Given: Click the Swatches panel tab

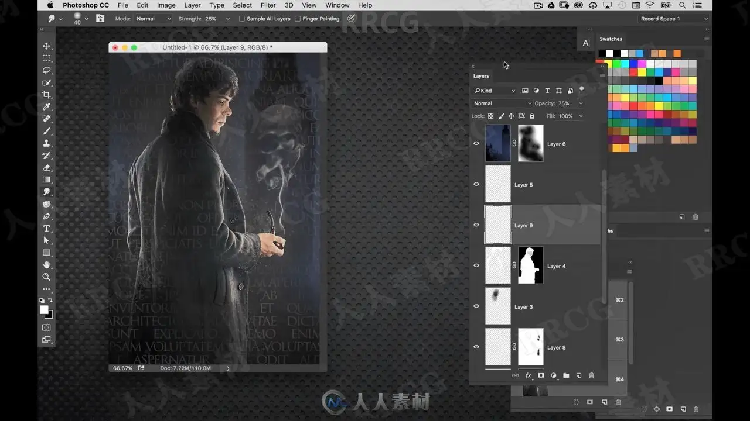Looking at the screenshot, I should (611, 39).
